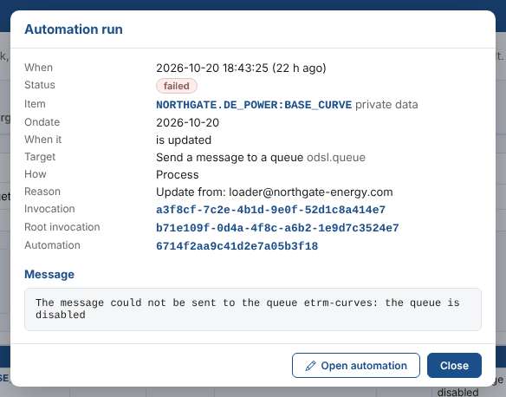Click the How value 'Process'
The height and width of the screenshot is (397, 506).
coord(177,174)
